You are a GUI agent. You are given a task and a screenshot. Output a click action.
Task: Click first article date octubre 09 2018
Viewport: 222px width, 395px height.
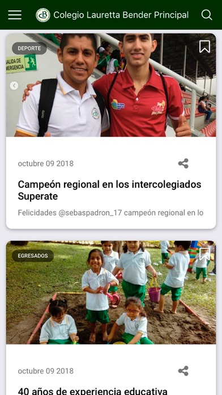46,163
